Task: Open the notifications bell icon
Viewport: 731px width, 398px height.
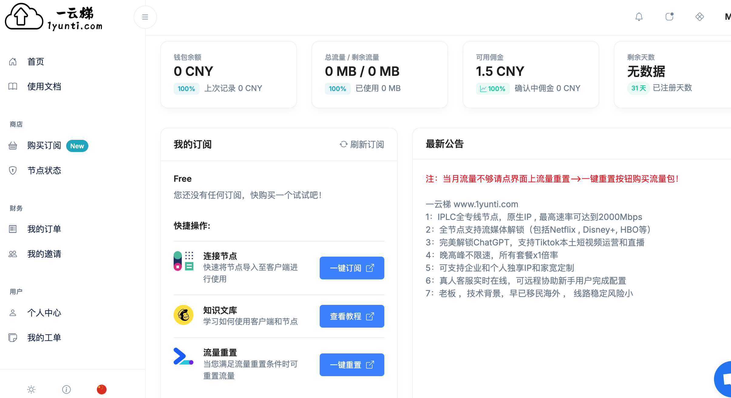Action: click(x=639, y=17)
